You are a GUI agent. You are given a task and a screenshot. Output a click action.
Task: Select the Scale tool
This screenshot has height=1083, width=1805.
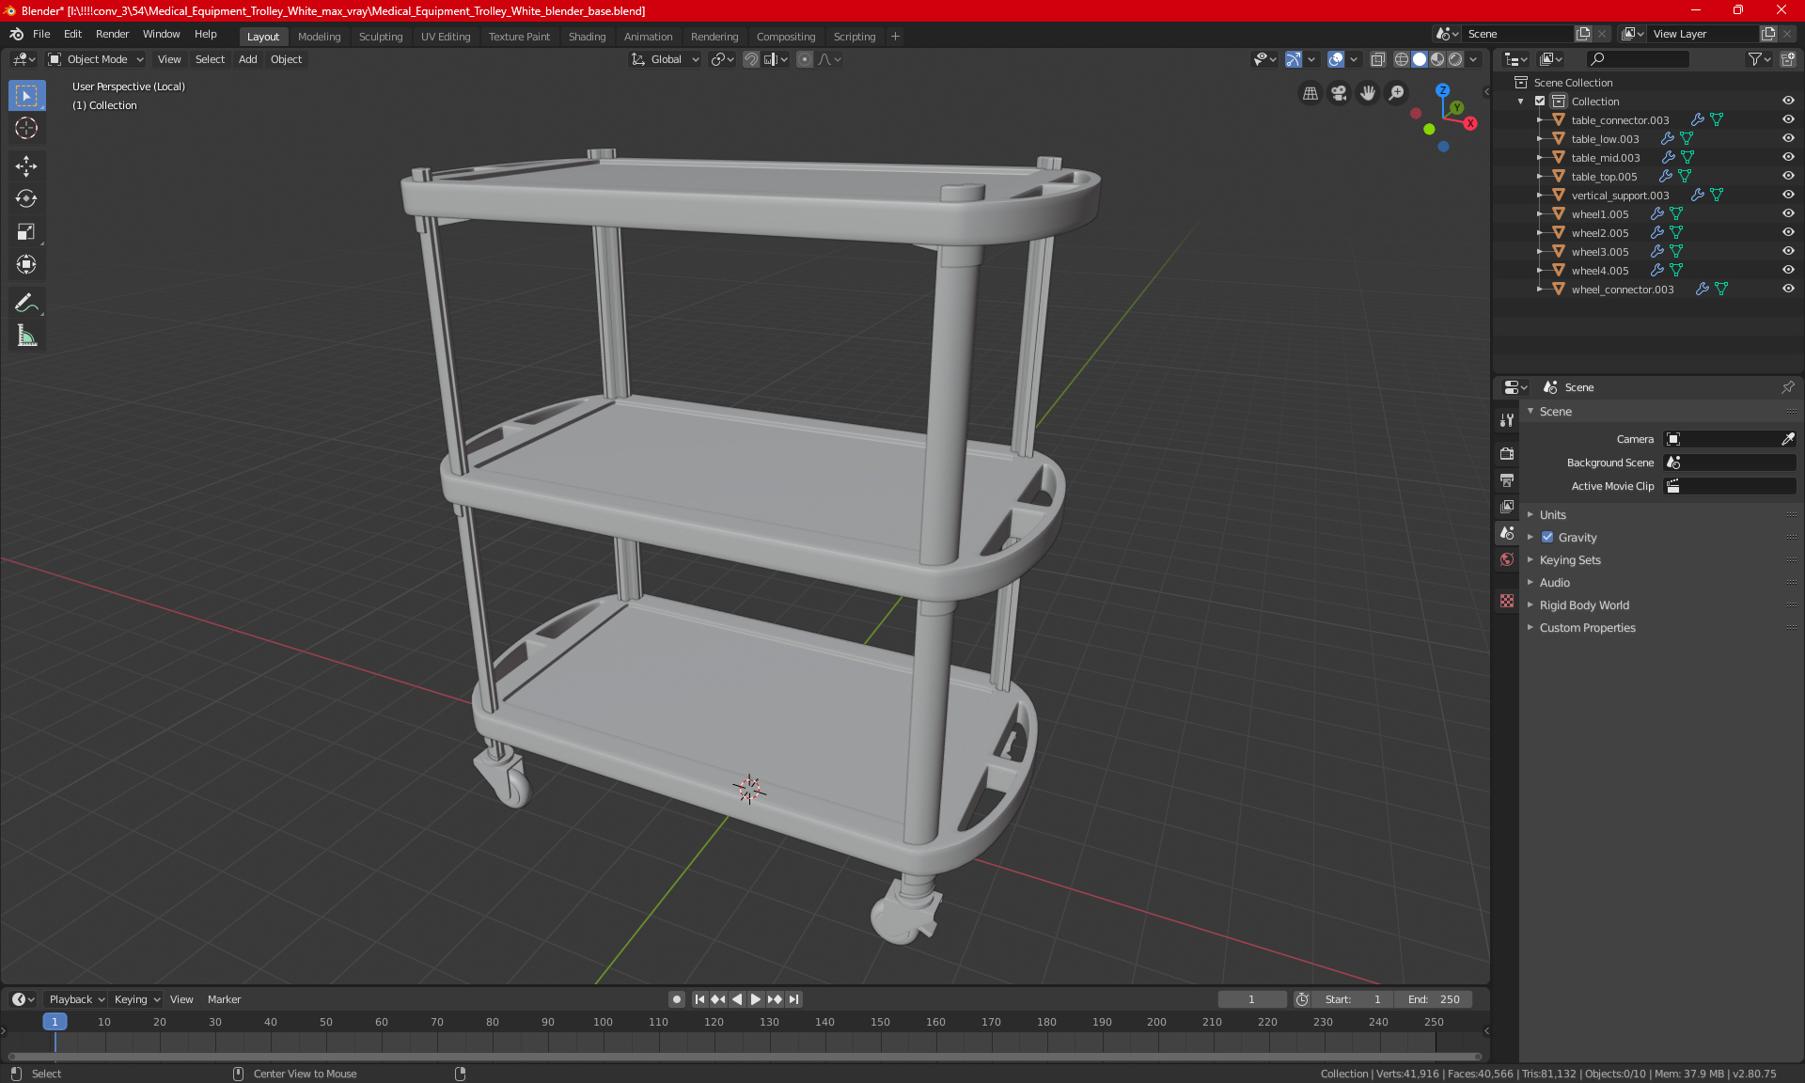[26, 232]
